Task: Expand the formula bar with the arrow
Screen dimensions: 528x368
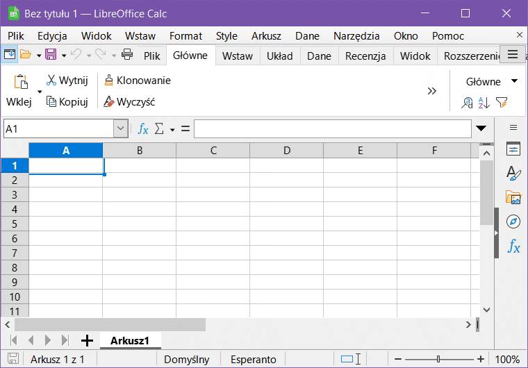Action: (481, 128)
